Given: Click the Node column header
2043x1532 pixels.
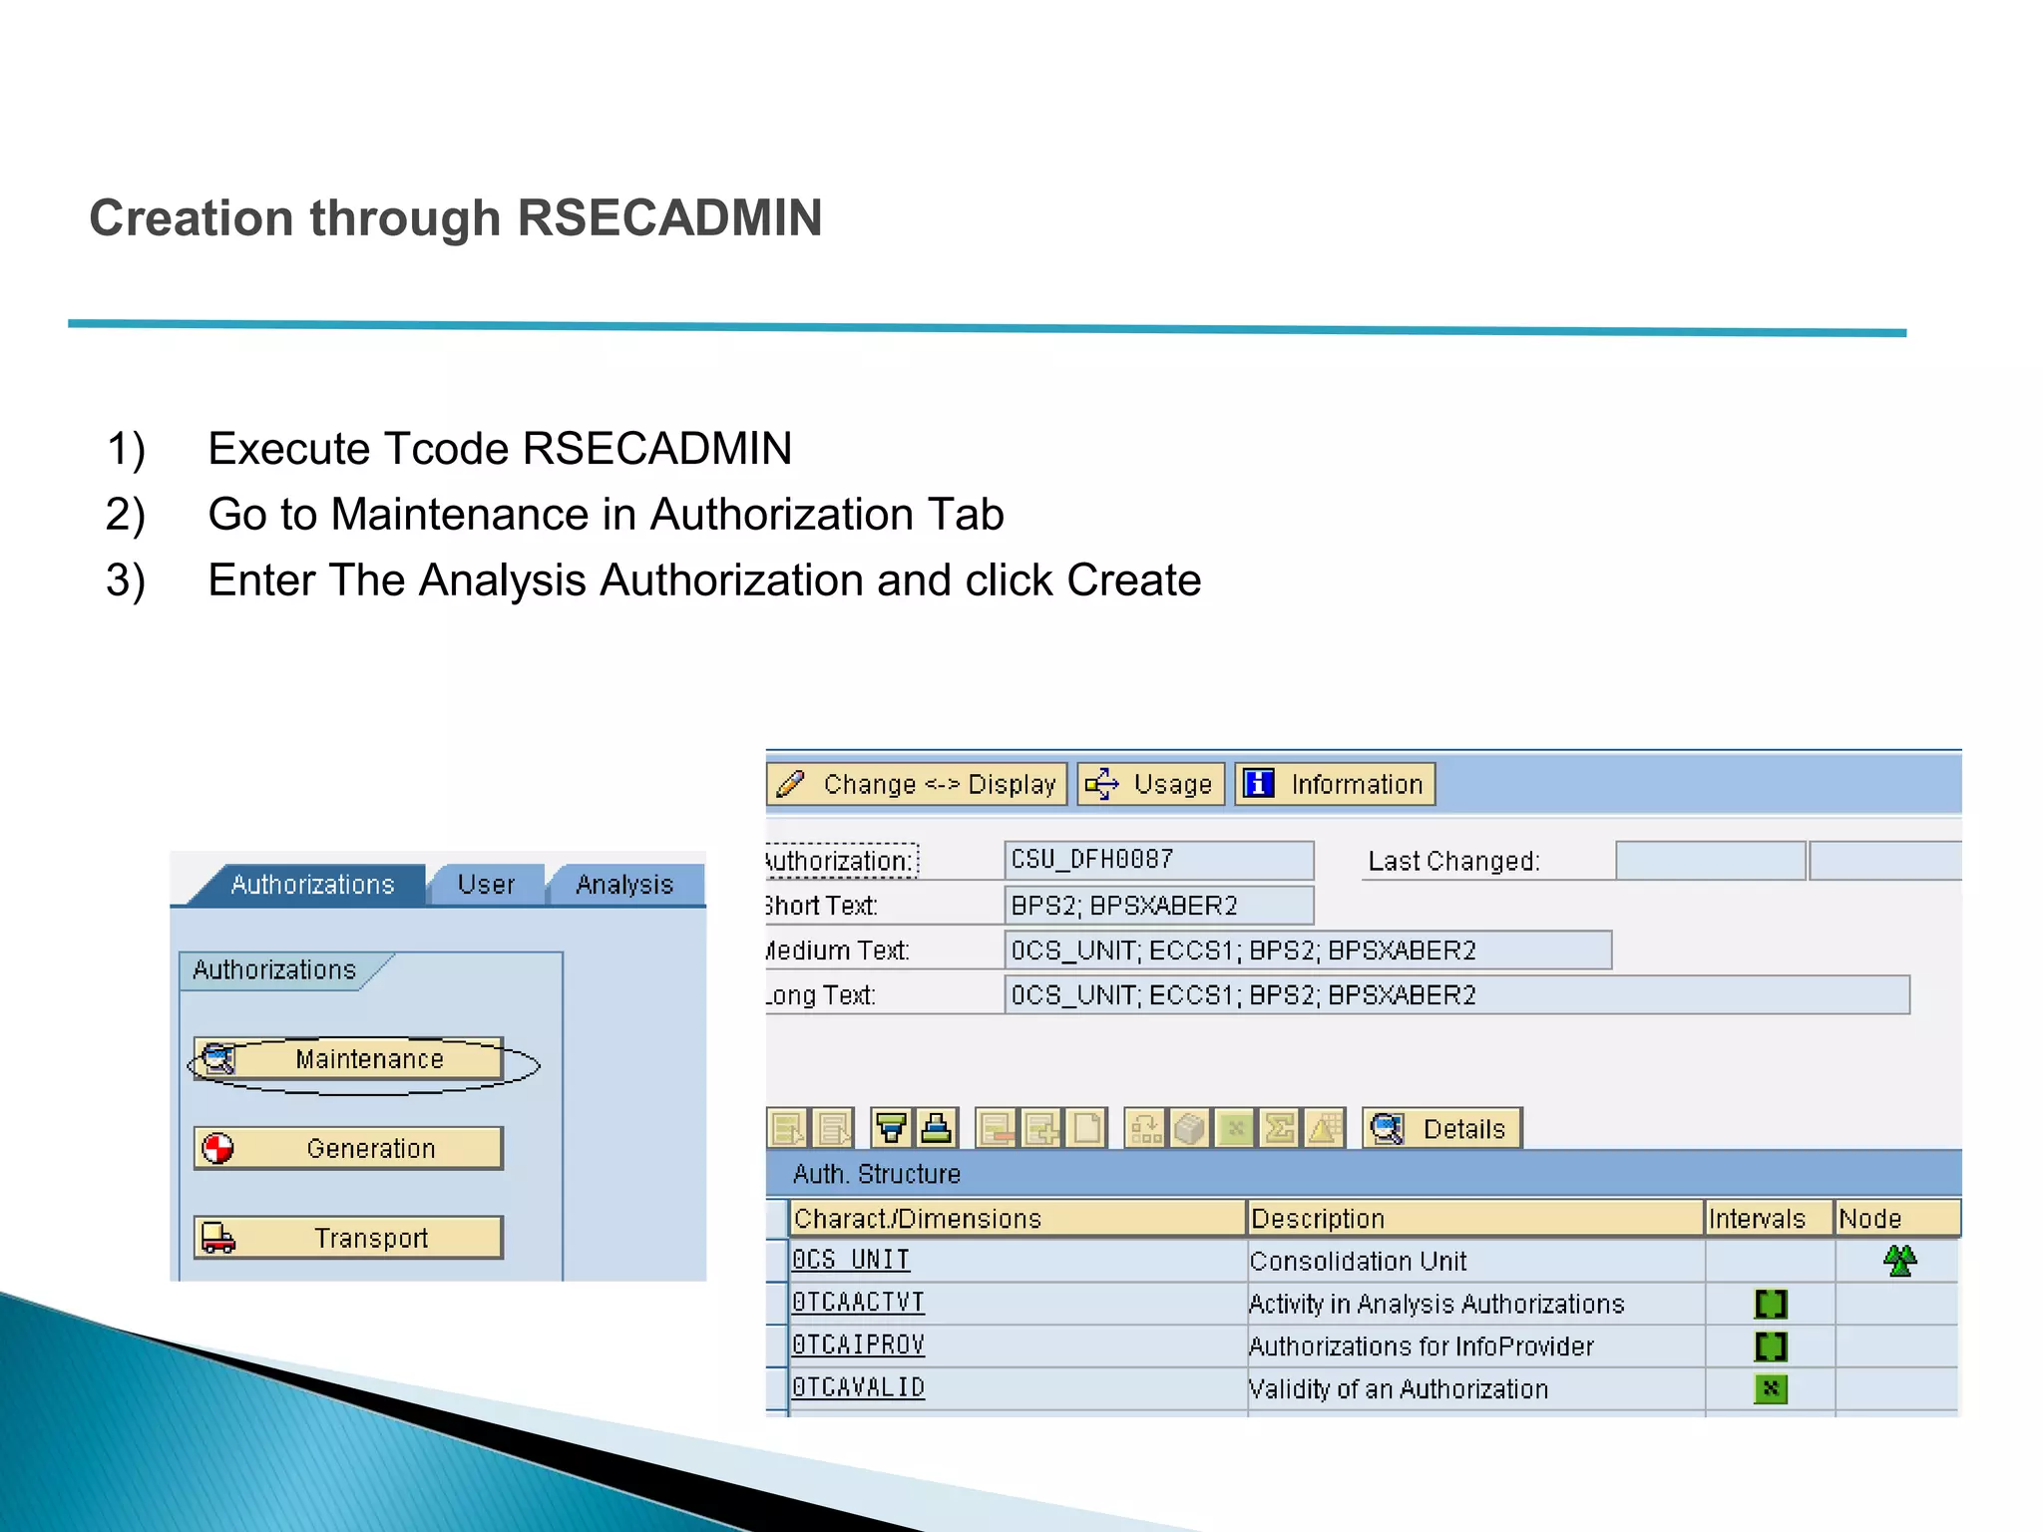Looking at the screenshot, I should [x=1898, y=1218].
